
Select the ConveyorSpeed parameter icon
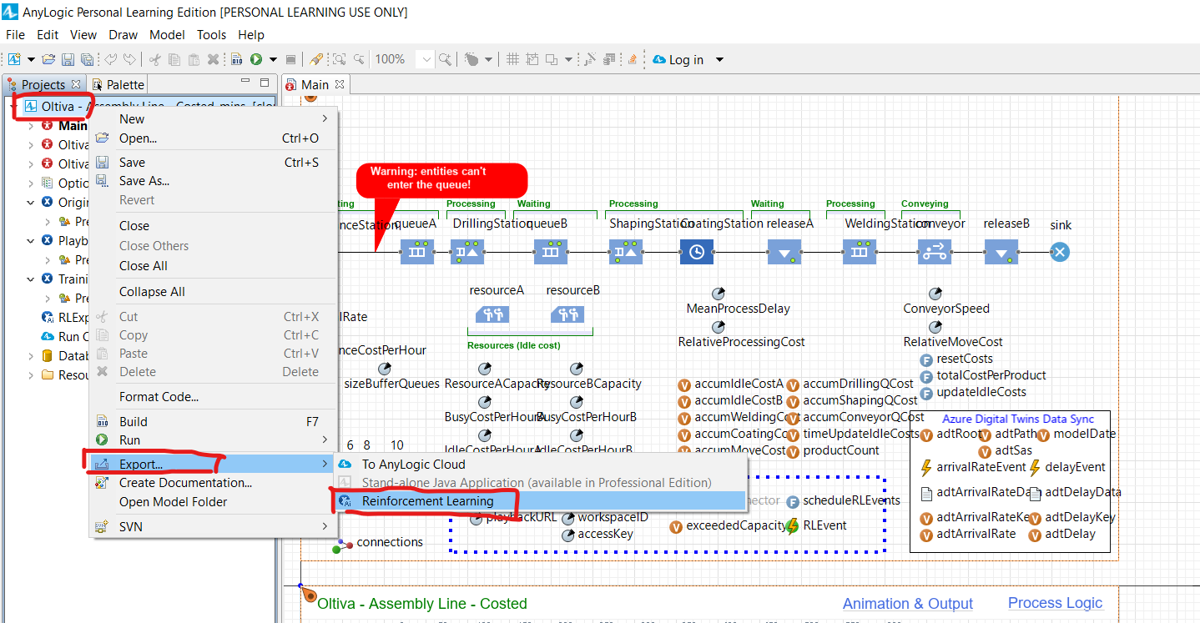click(x=935, y=294)
